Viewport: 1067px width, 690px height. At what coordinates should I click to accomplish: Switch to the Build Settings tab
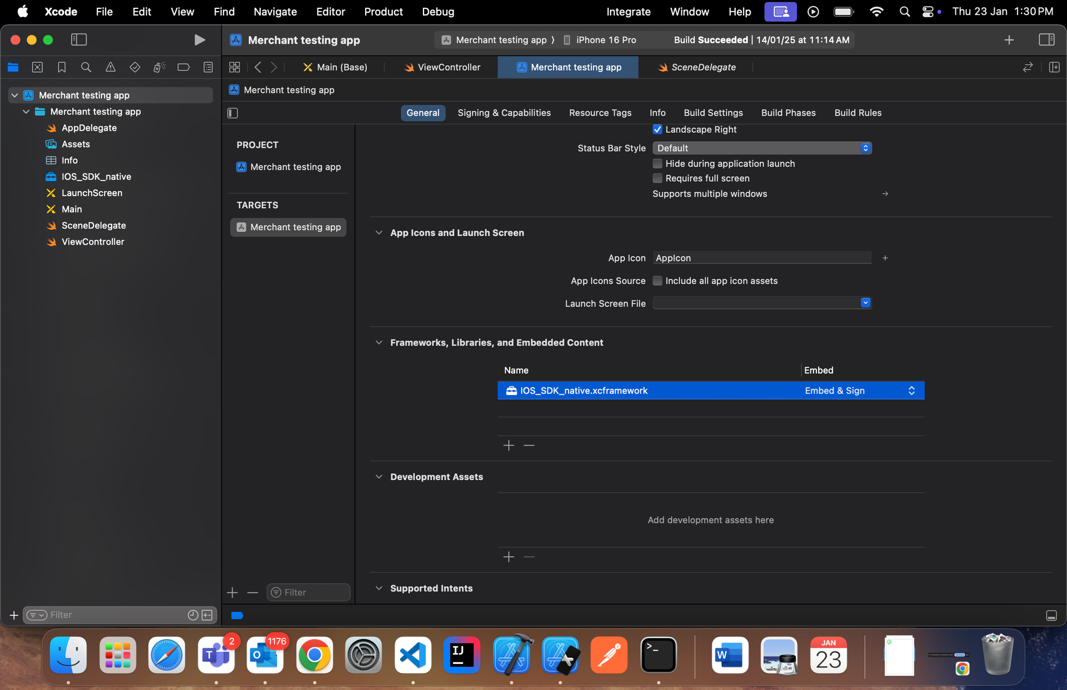713,113
